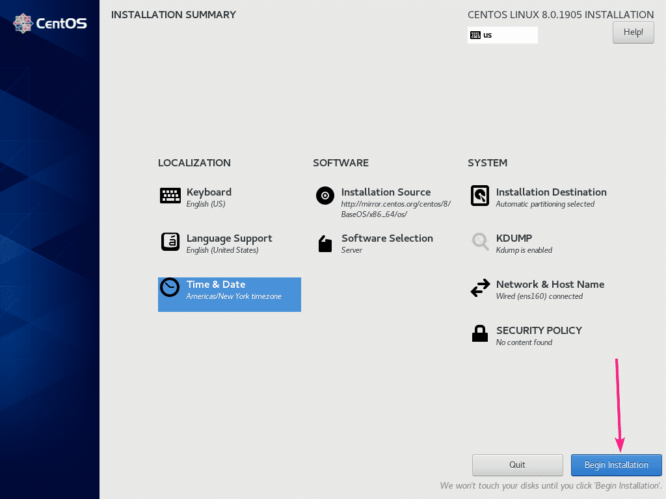Click the Keyboard icon under Localization
Image resolution: width=666 pixels, height=499 pixels.
[170, 196]
